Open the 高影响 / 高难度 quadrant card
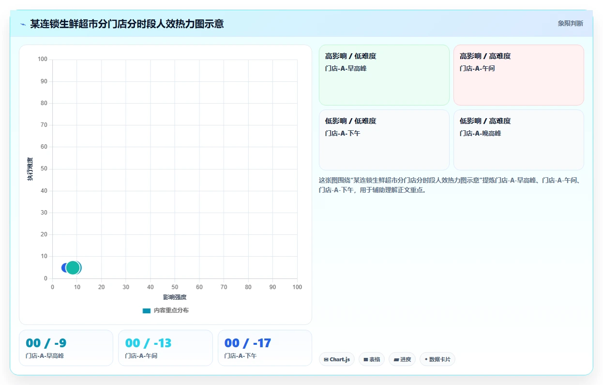 point(519,75)
